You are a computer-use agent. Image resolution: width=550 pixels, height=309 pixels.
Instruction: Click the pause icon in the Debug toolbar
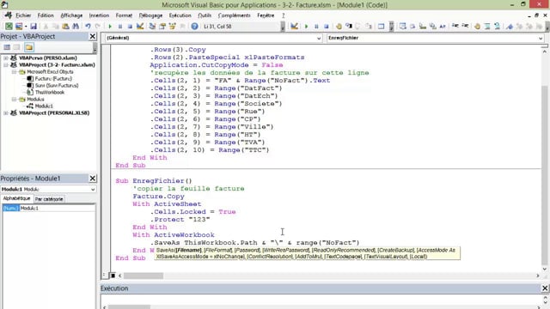(x=316, y=27)
